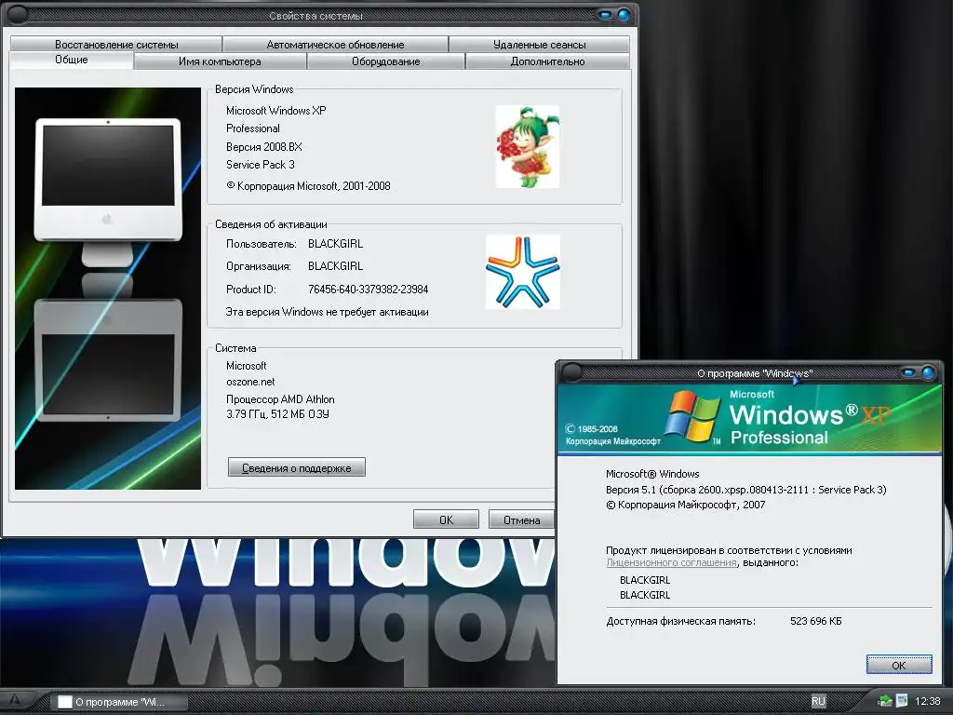Click the Эта версия Windows не требует активации text
The width and height of the screenshot is (953, 715).
[x=327, y=312]
